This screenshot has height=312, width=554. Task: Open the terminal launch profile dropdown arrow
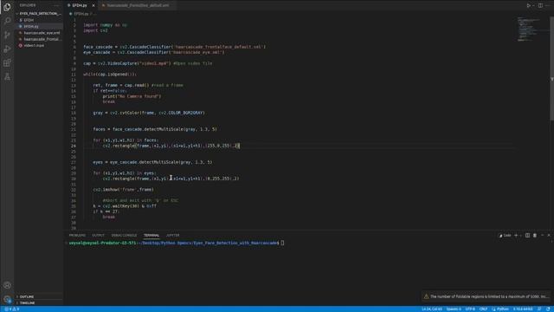click(520, 235)
